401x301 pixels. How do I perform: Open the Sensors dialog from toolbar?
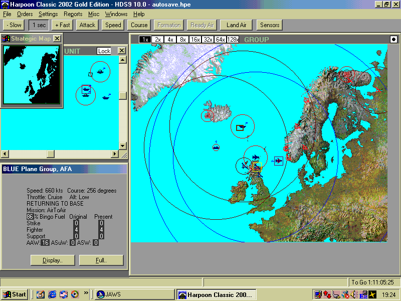(x=270, y=25)
